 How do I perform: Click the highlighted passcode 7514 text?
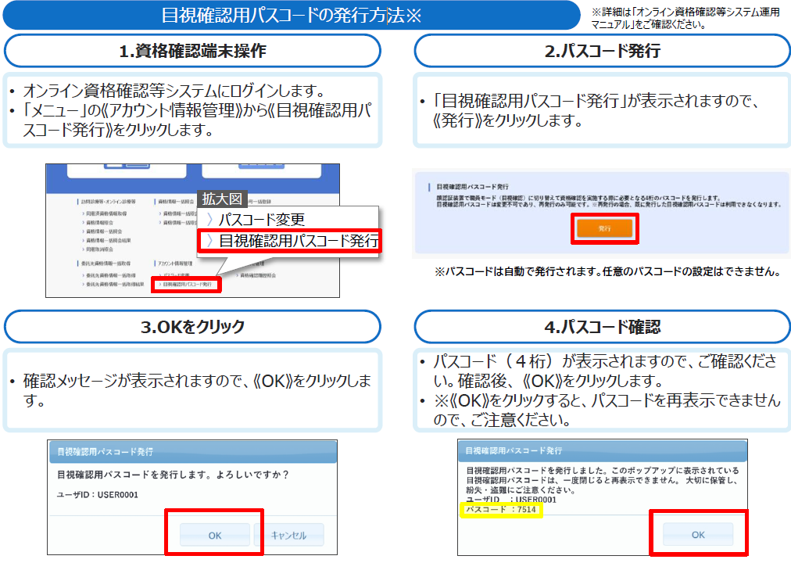501,510
